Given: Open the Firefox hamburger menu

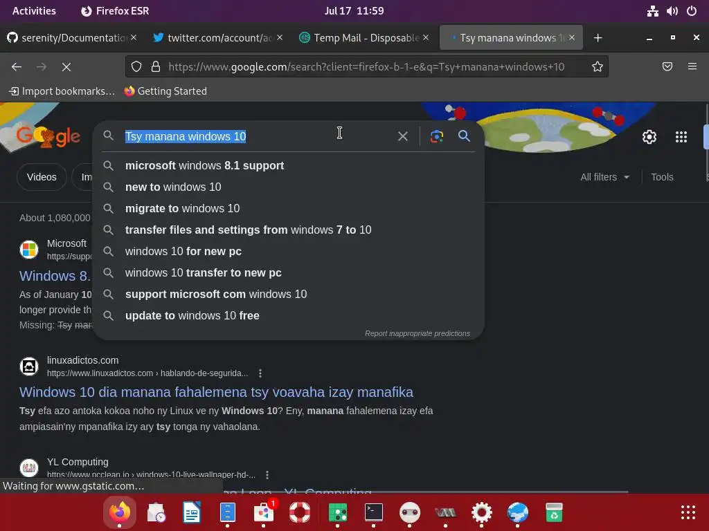Looking at the screenshot, I should pyautogui.click(x=692, y=67).
